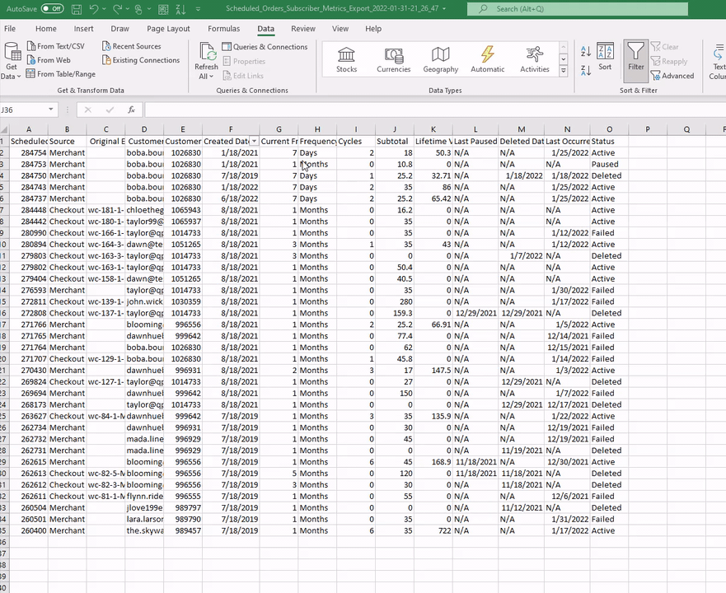726x593 pixels.
Task: Open Advanced filter options
Action: pos(672,76)
